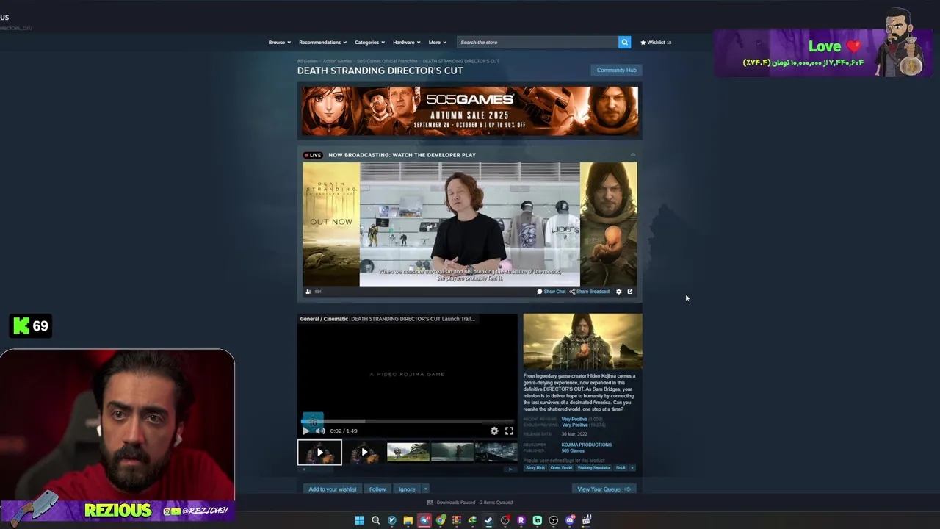Open the last taskbar app with clapperboard icon
Viewport: 940px width, 529px height.
click(586, 520)
